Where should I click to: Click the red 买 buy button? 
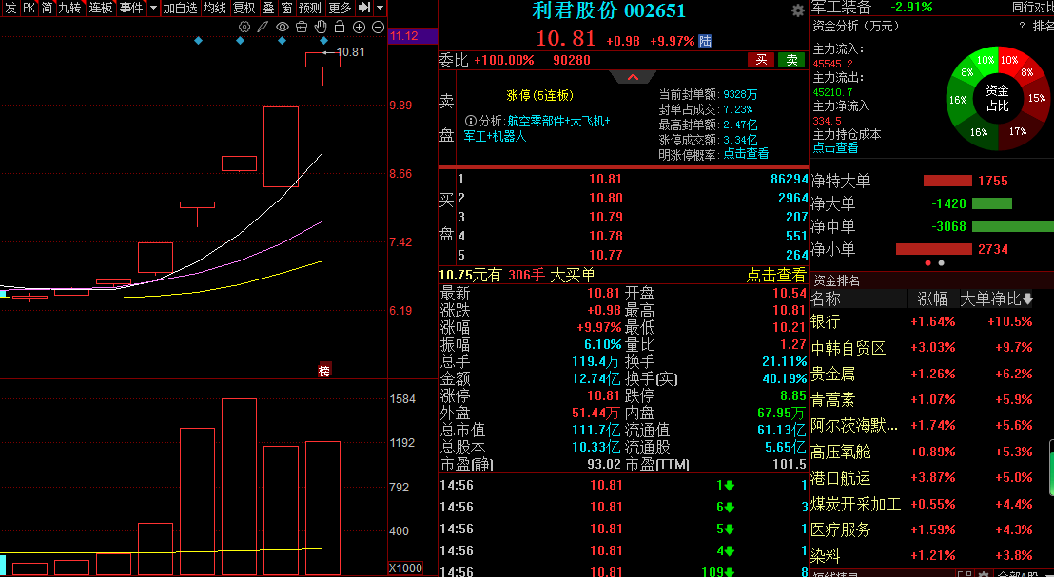761,60
